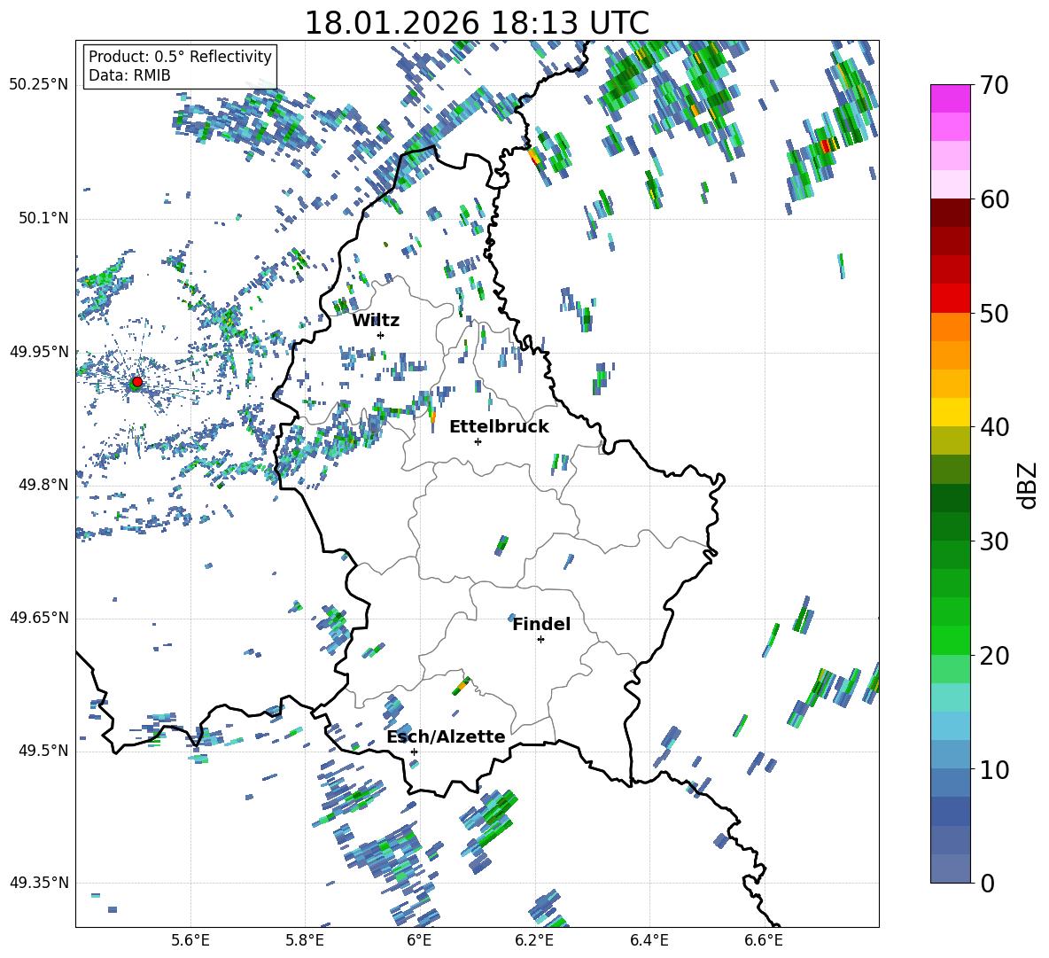Viewport: 1049px width, 958px height.
Task: Click the 49.8°N latitude label
Action: coord(43,485)
